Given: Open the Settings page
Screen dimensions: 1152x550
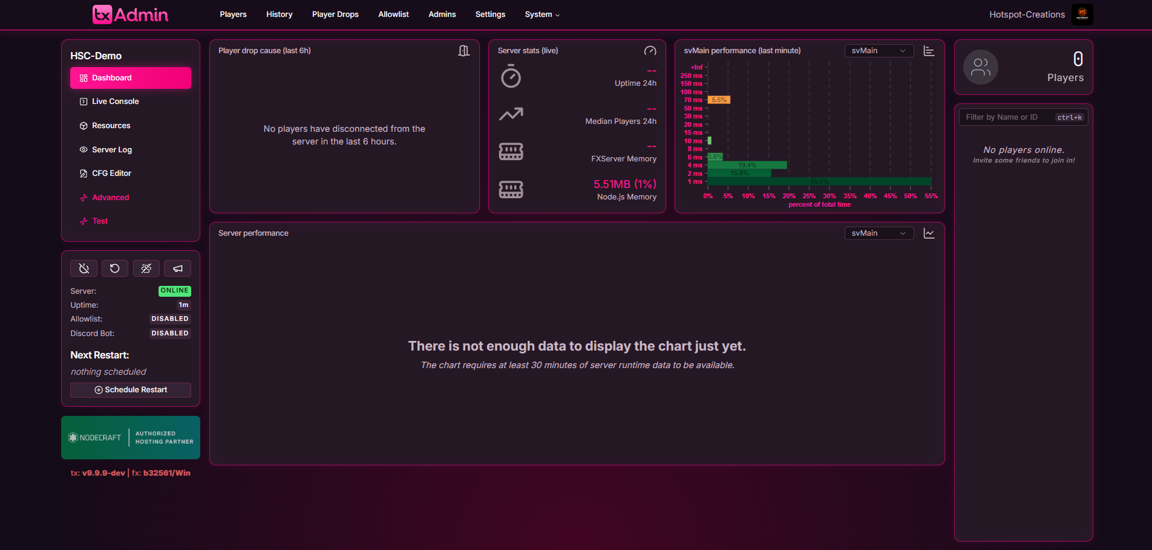Looking at the screenshot, I should click(490, 15).
